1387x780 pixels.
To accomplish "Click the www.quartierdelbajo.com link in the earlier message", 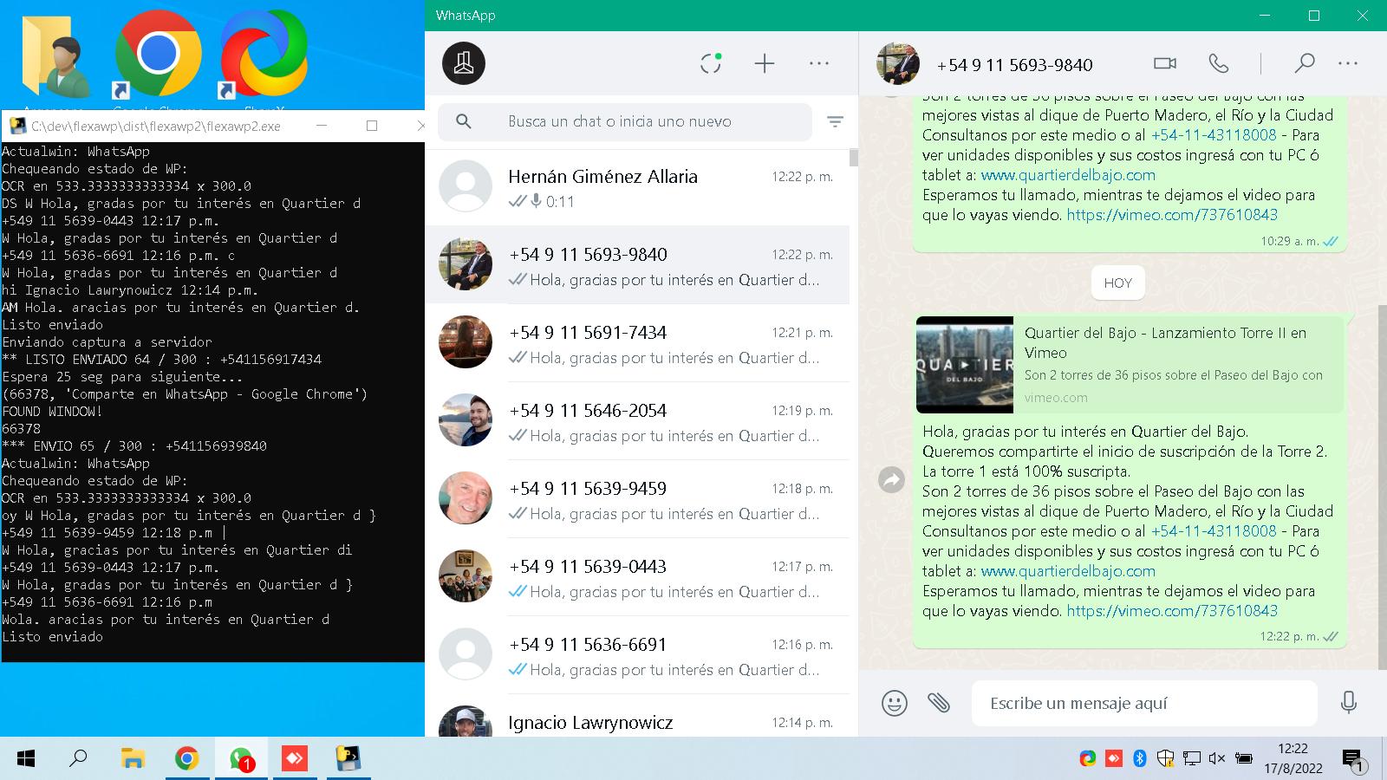I will pos(1068,175).
